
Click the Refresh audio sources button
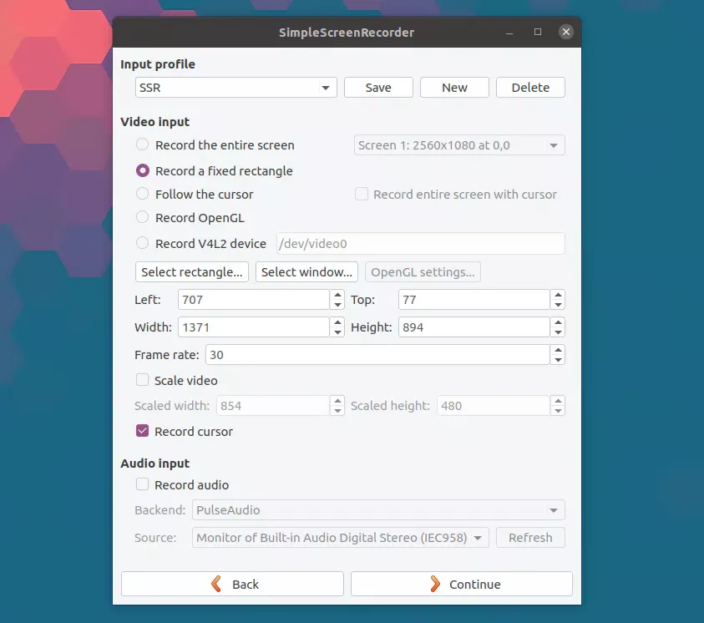530,537
